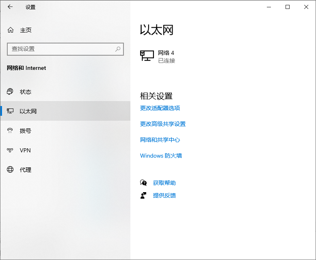
Task: Click the 已连接 status text
Action: tap(167, 61)
